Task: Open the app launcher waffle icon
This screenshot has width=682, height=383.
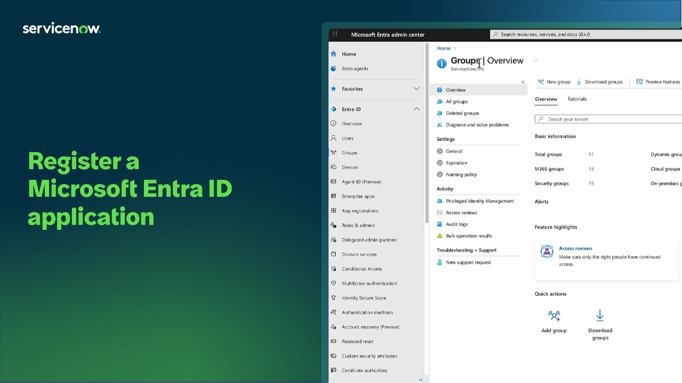Action: 335,34
